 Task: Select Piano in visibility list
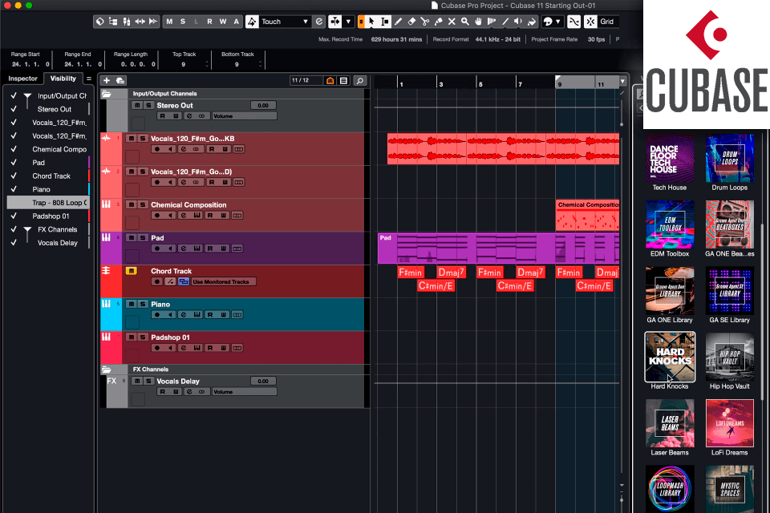pyautogui.click(x=41, y=189)
